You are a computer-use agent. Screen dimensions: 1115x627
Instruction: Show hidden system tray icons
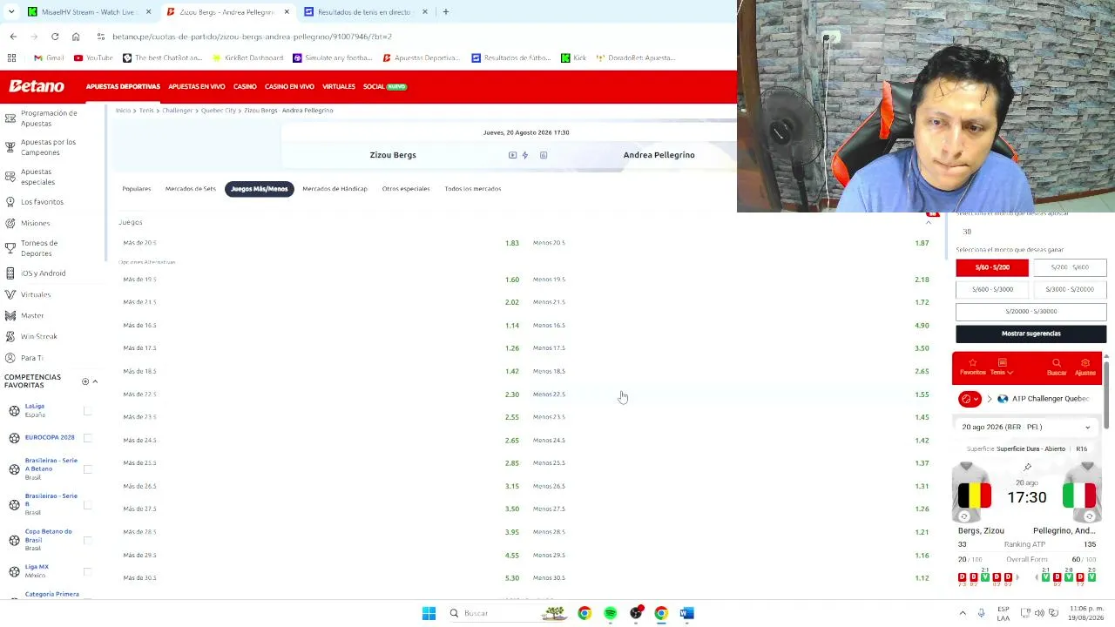point(963,613)
